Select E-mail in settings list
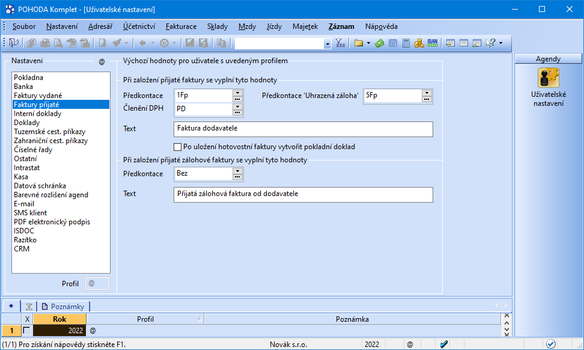Screen dimensions: 584x350 point(24,204)
